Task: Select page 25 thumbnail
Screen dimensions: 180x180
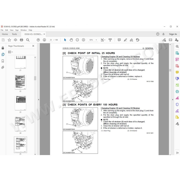Action: [20, 145]
